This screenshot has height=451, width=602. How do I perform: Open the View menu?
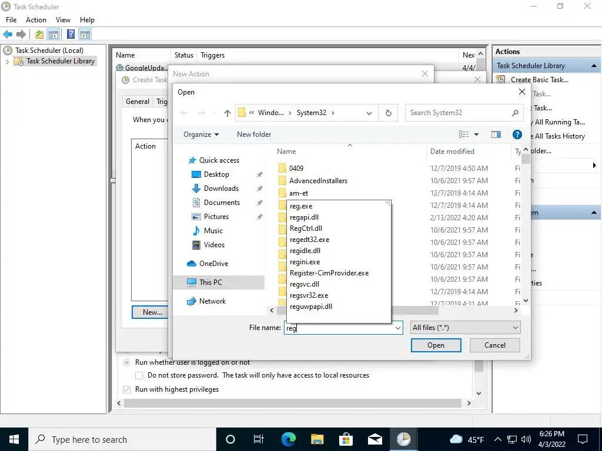coord(63,20)
